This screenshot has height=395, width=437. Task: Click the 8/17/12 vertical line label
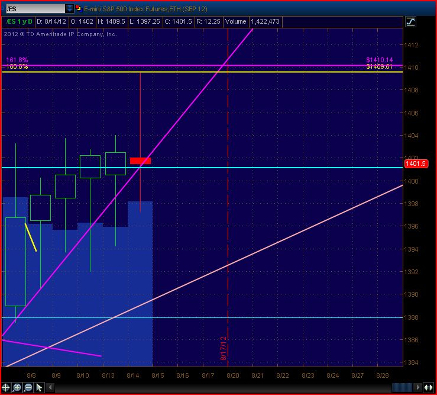click(224, 348)
